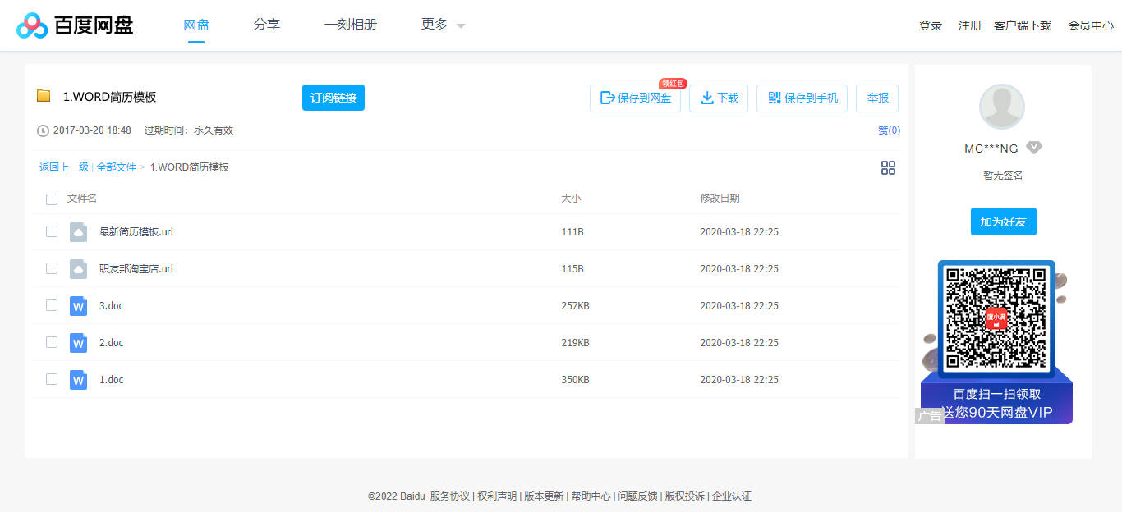Open the 一刻相册 tab

pyautogui.click(x=351, y=25)
